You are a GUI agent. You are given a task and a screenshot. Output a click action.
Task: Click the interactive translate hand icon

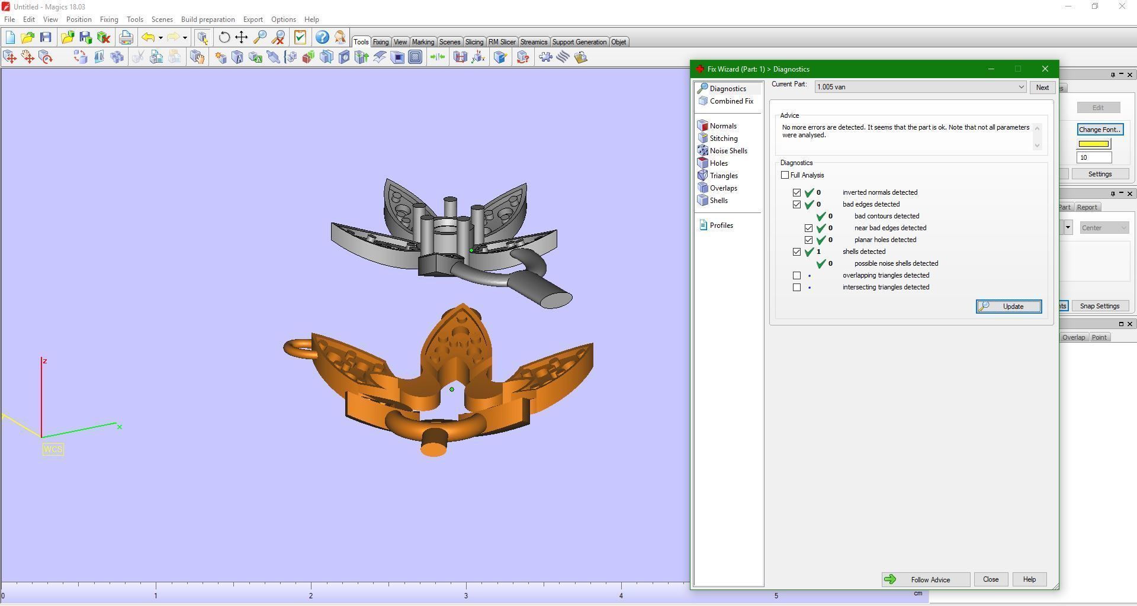(28, 57)
